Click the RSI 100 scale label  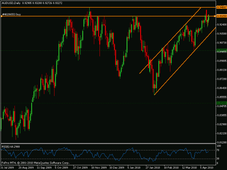point(219,146)
